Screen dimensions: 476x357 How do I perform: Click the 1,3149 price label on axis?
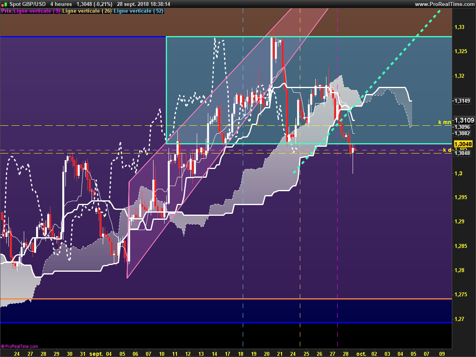[x=462, y=101]
